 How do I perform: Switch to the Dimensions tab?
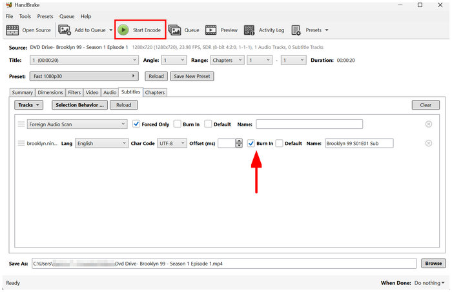pyautogui.click(x=50, y=92)
